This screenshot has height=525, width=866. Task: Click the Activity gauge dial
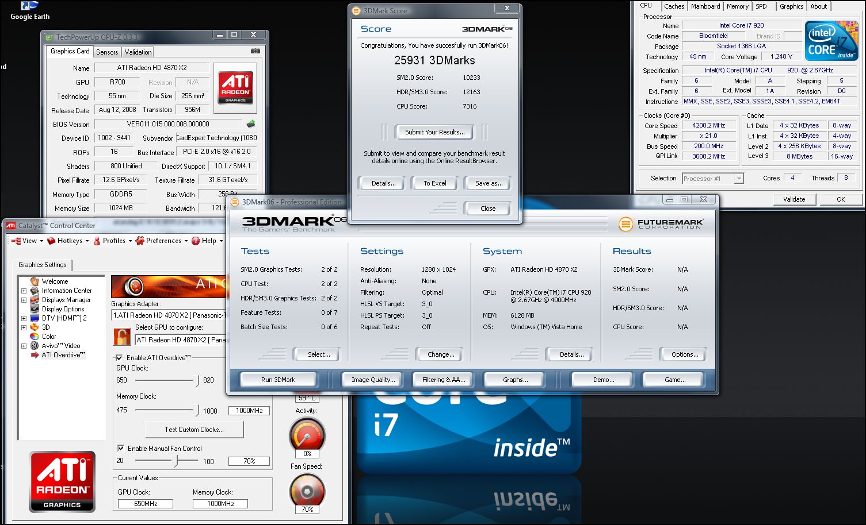pos(307,435)
